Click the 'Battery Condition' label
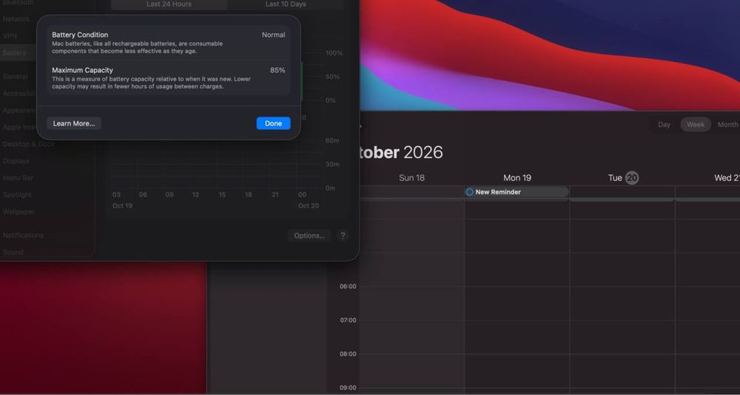Screen dimensions: 740x395 pos(80,35)
